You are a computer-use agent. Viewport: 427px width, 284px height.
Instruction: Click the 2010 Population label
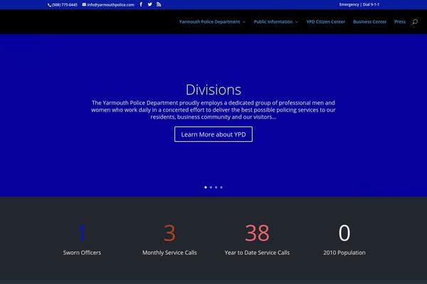point(344,253)
